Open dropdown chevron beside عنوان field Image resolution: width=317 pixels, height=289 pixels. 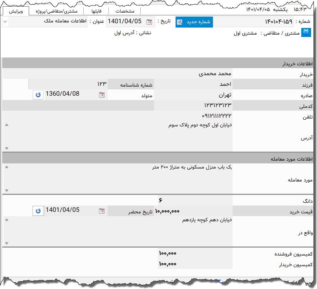coord(5,22)
